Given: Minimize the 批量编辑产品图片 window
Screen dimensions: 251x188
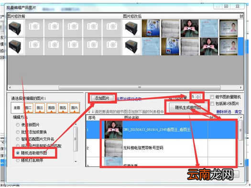Looking at the screenshot, I should point(218,7).
